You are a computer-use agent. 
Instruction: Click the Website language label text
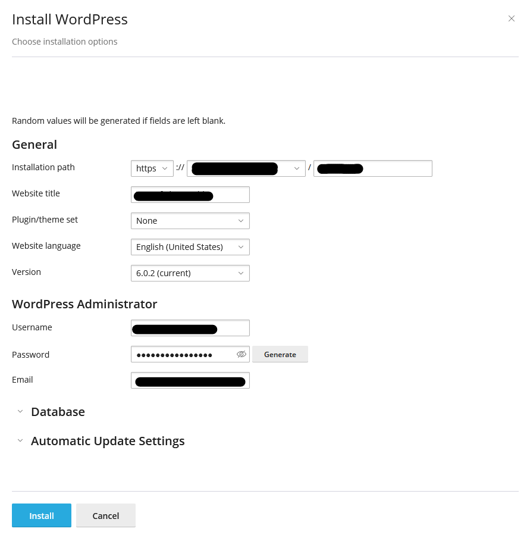46,246
